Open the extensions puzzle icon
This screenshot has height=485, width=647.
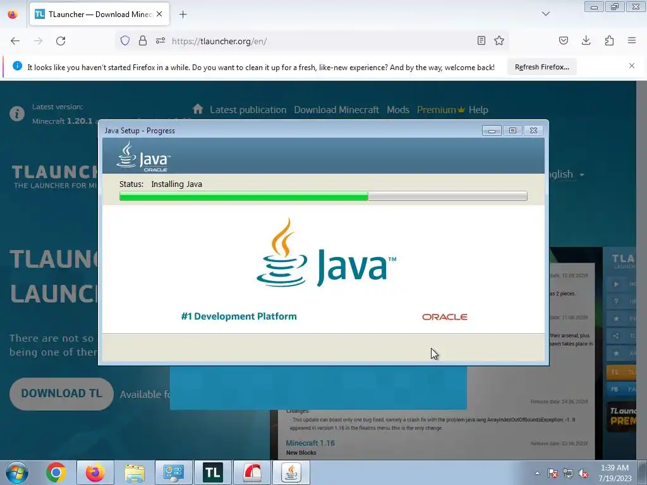click(609, 40)
